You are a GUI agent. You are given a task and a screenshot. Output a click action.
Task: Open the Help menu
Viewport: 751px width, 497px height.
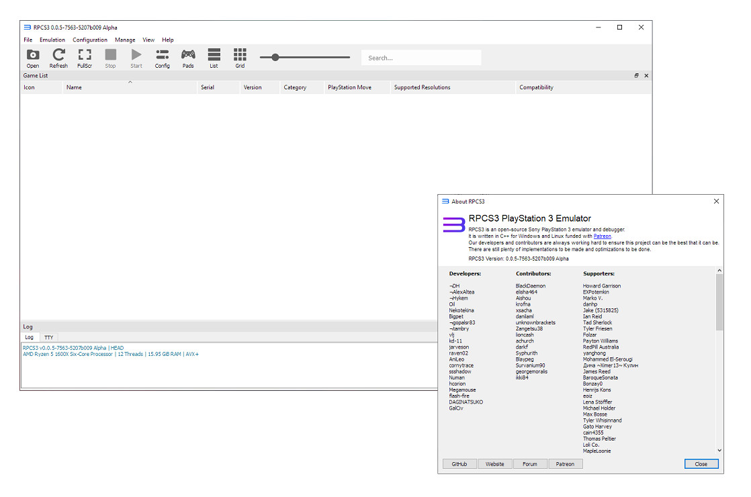[x=168, y=40]
